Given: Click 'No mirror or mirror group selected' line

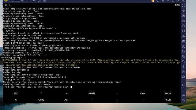Looking at the screenshot, I should [x=62, y=82].
